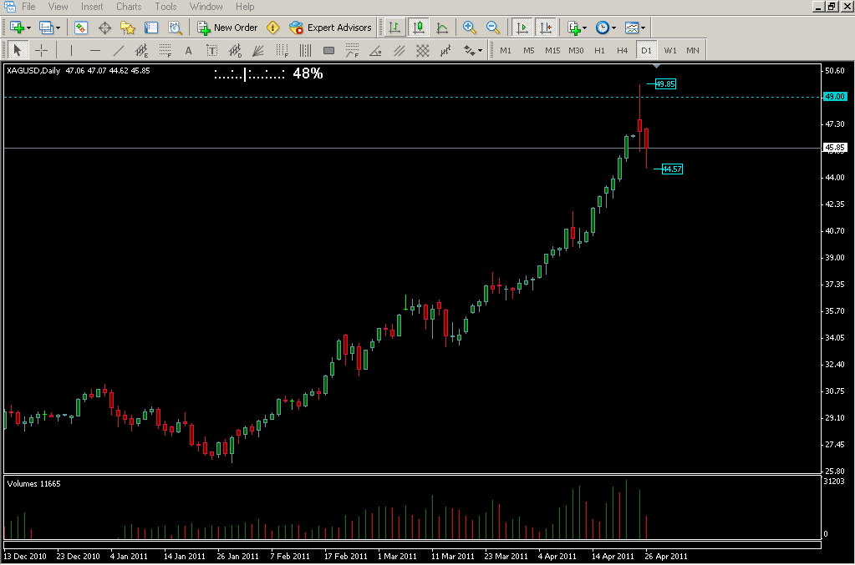This screenshot has width=855, height=565.
Task: Switch to the H4 timeframe
Action: (x=622, y=51)
